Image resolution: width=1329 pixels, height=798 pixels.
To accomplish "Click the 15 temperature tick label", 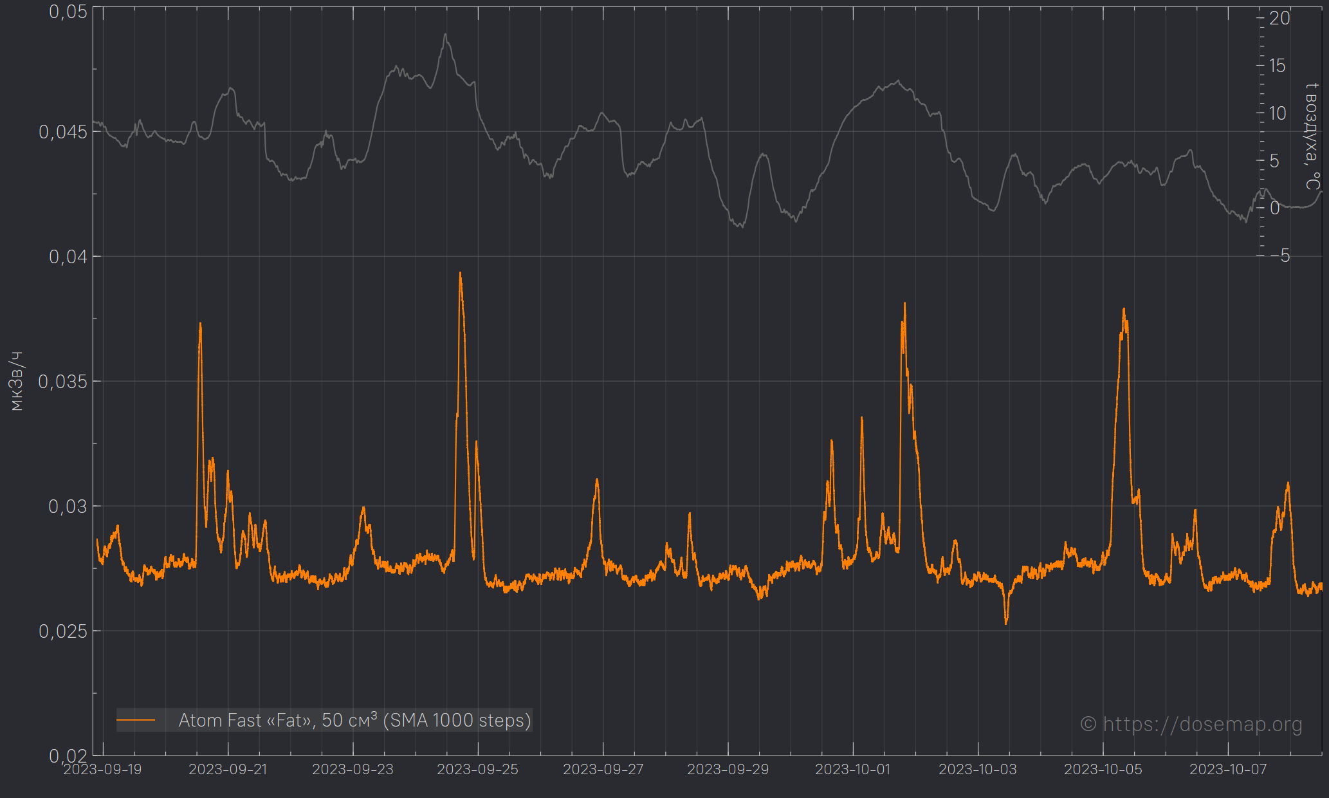I will coord(1277,66).
